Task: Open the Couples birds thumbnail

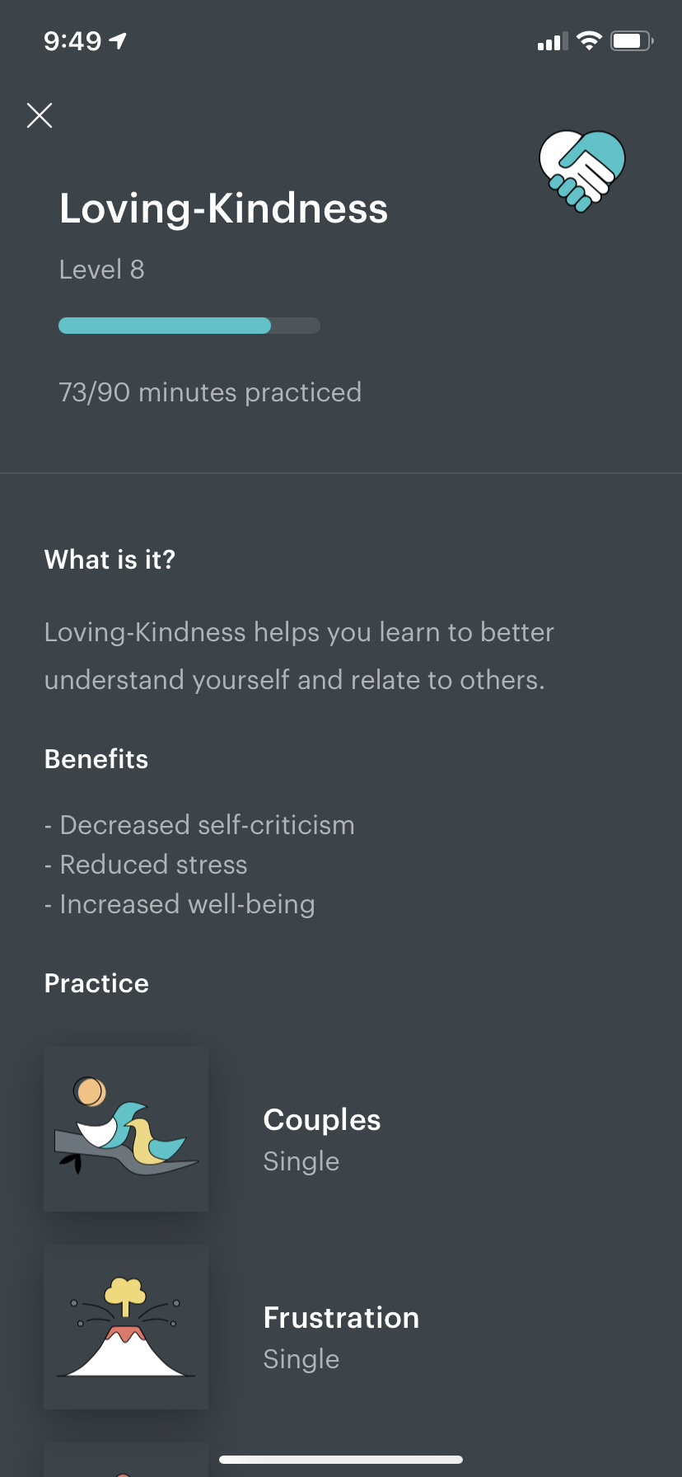Action: [x=126, y=1129]
